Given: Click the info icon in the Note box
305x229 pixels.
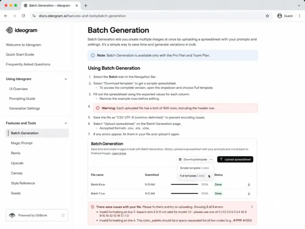Looking at the screenshot, I should 93,55.
